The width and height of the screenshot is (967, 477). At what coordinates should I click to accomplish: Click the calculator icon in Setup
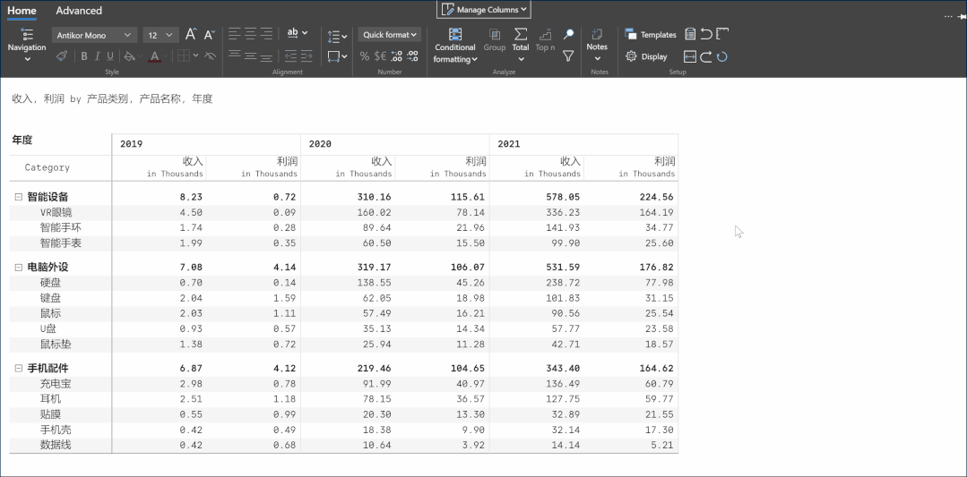690,34
